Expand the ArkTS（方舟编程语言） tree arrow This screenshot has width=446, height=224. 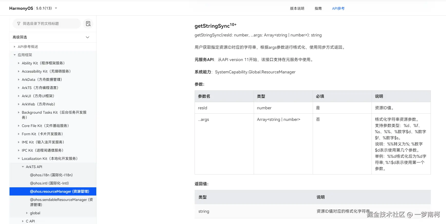18,88
